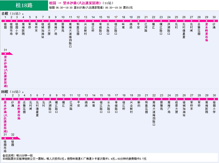Click 桂园小学 at 回程 station 30
Viewport: 219px width, 163px height.
(214, 107)
